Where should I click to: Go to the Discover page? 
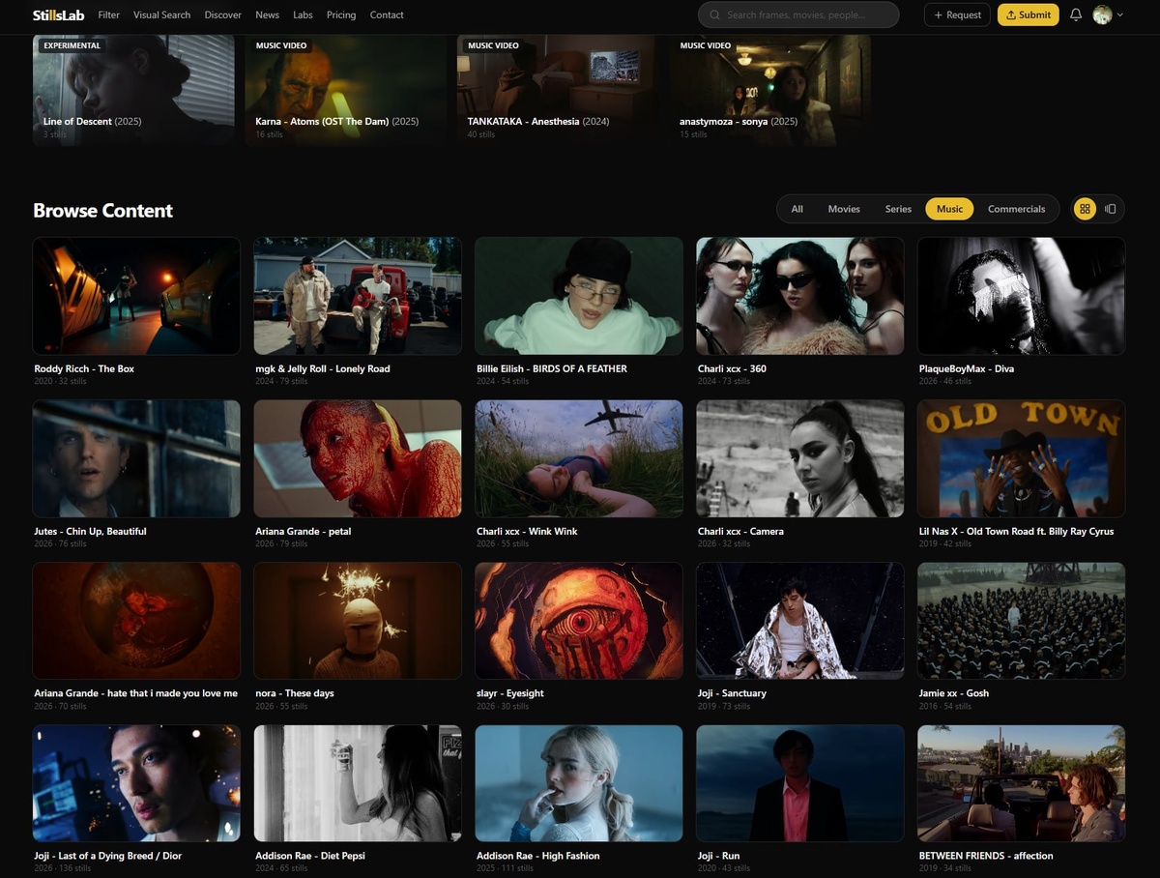coord(223,15)
